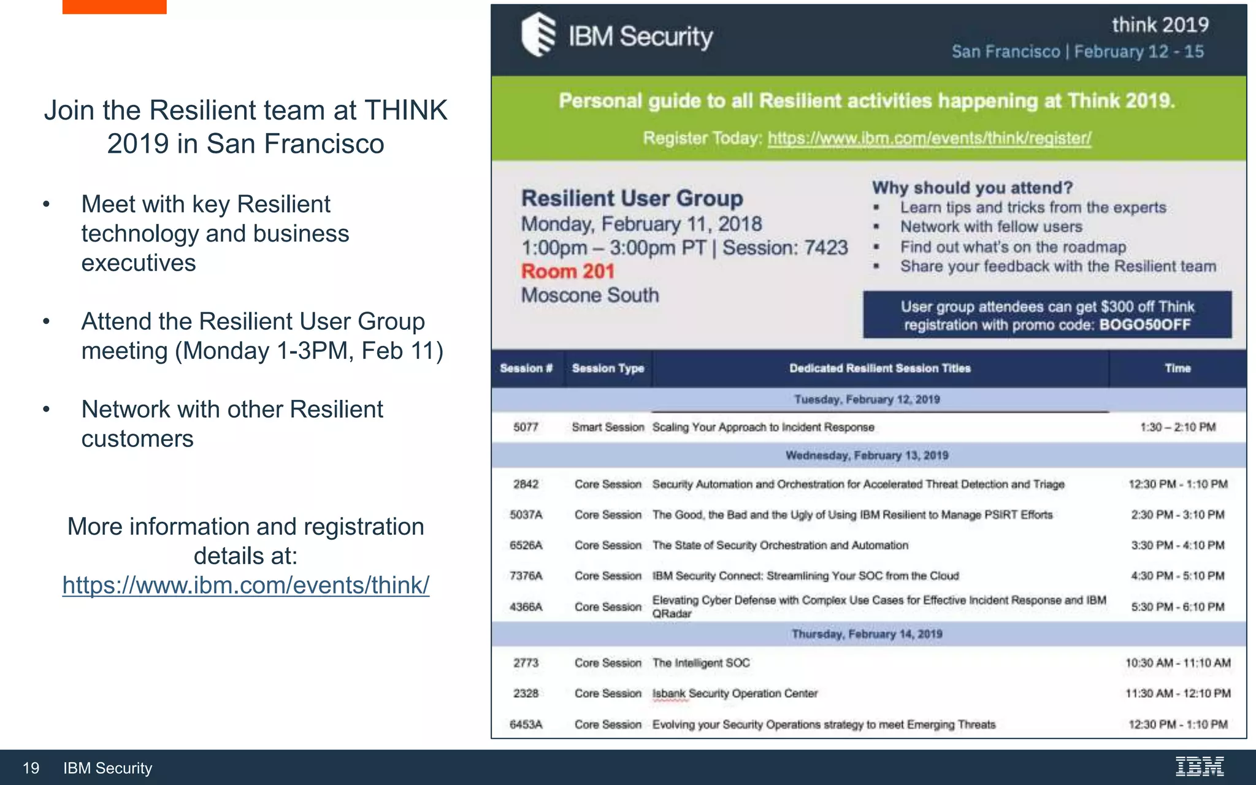Click 'Monday, February 11, 2018' date text
This screenshot has width=1256, height=785.
pyautogui.click(x=641, y=224)
